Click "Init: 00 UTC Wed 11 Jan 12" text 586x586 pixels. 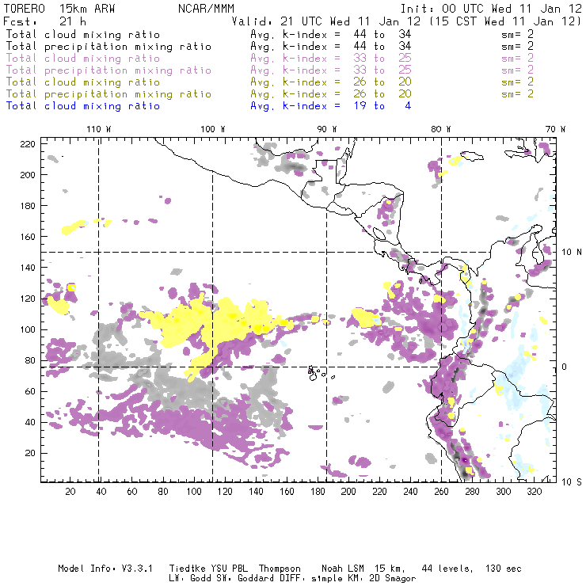click(x=491, y=8)
